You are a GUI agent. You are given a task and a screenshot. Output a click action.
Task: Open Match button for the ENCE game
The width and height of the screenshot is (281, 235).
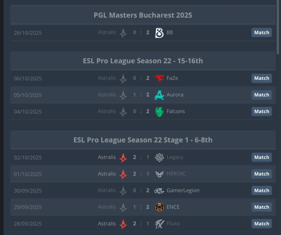pos(262,207)
